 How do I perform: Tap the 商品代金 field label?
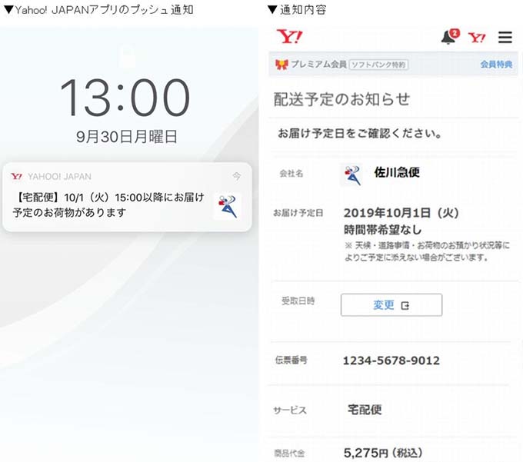289,453
